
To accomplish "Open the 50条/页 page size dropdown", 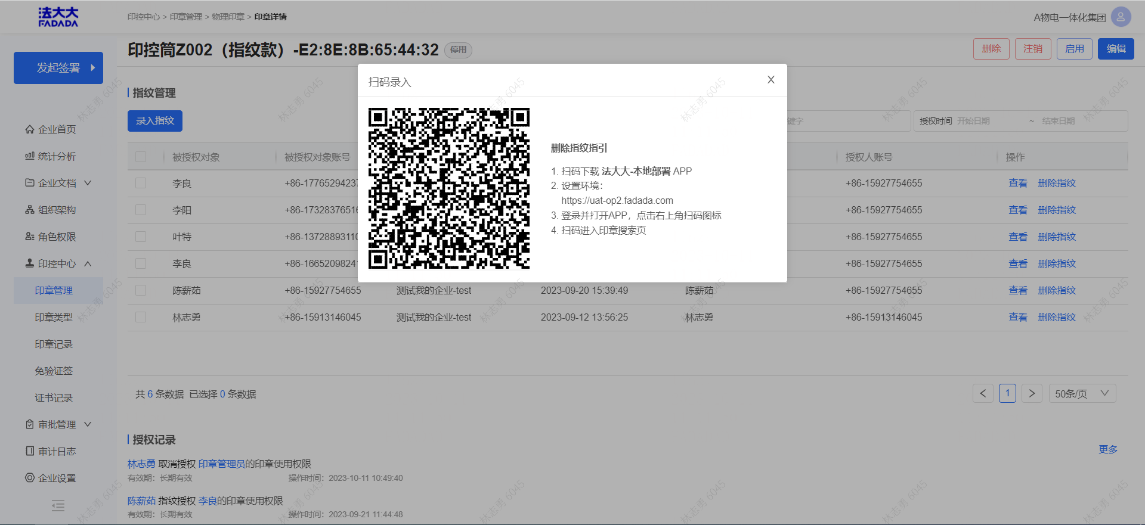I will point(1082,393).
